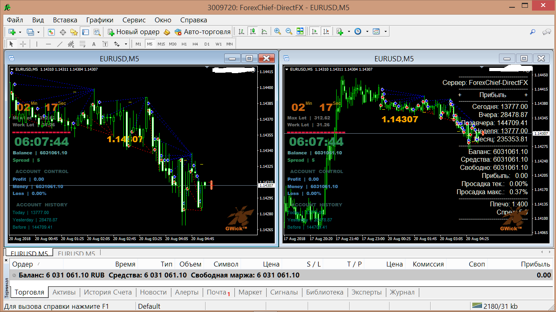Expand the new chart dropdown arrow

(x=20, y=32)
